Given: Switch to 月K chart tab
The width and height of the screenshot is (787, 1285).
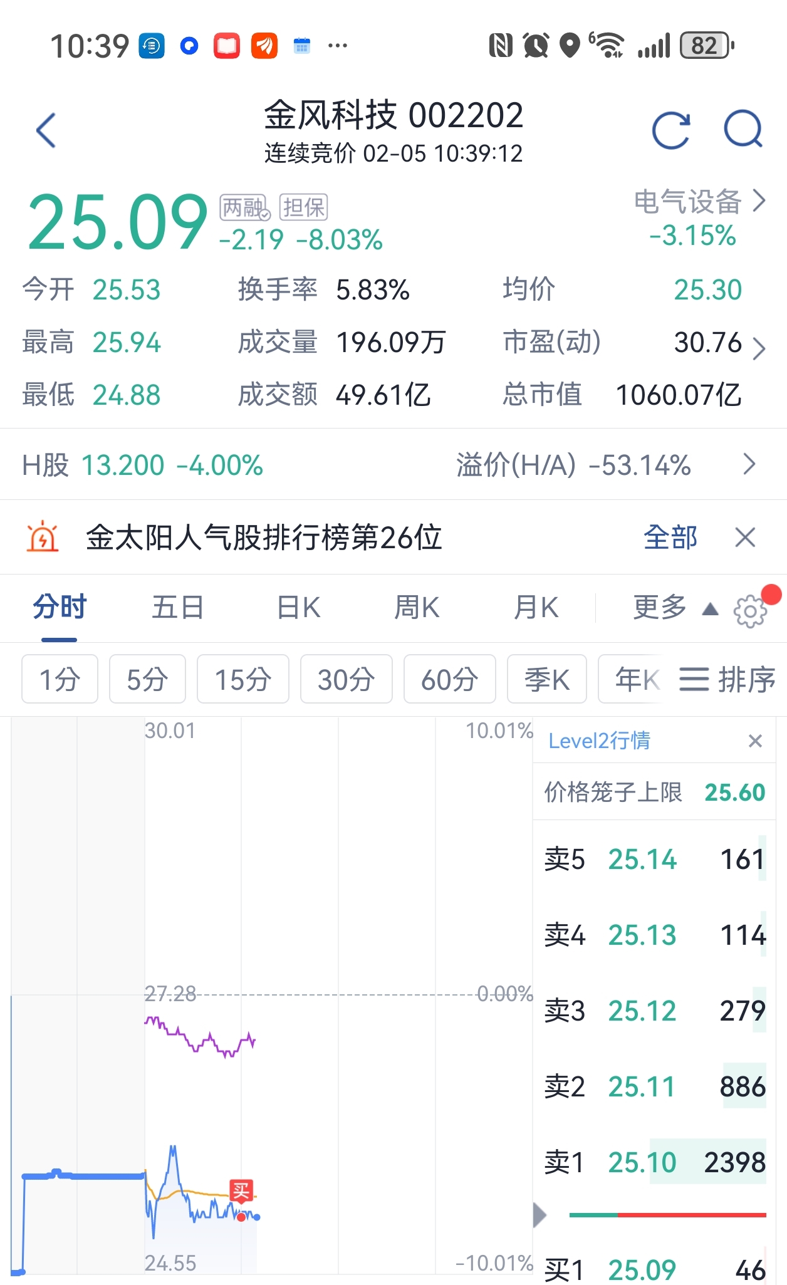Looking at the screenshot, I should click(536, 607).
